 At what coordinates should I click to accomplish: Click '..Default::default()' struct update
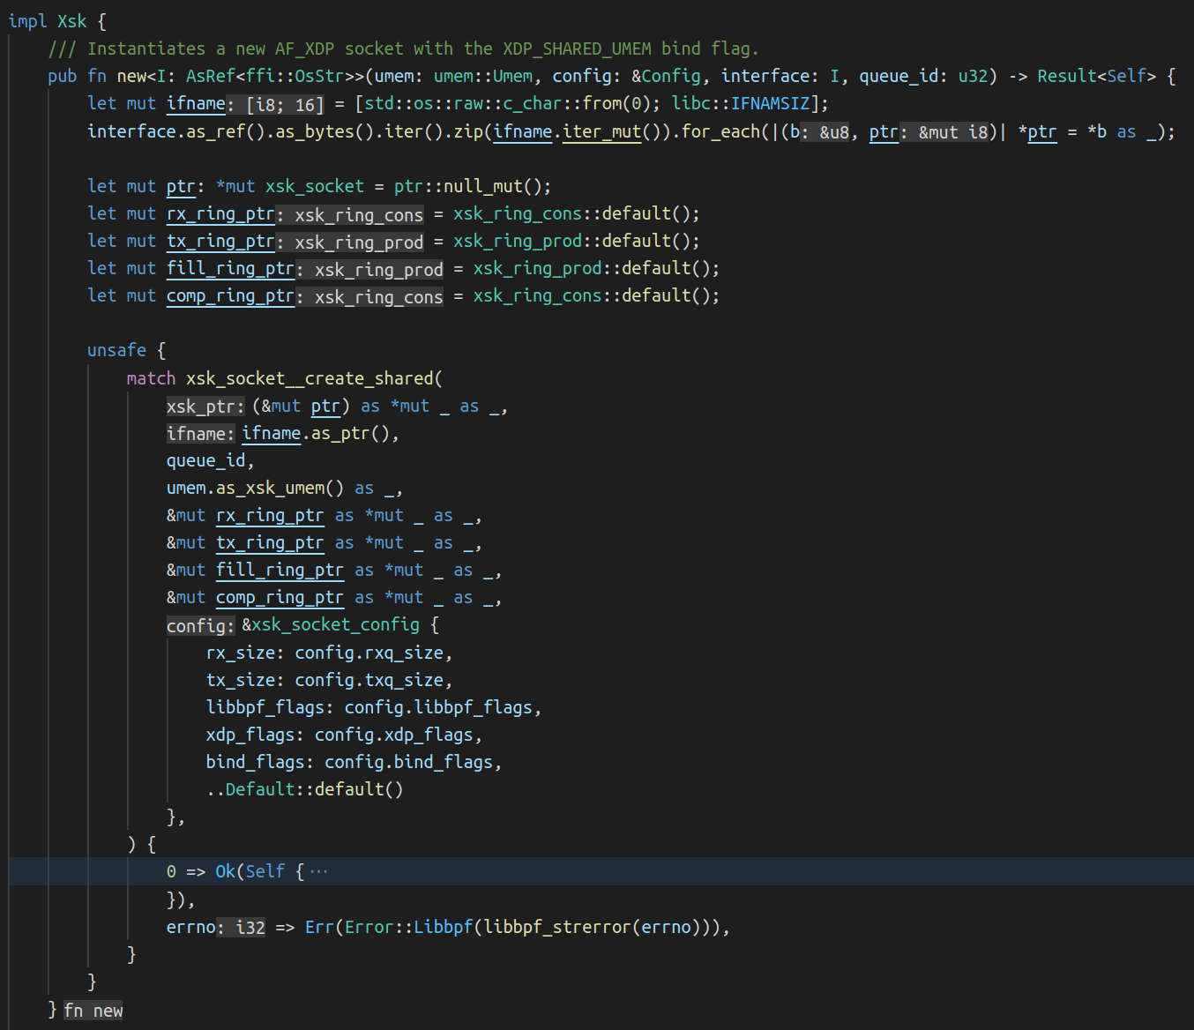[304, 789]
